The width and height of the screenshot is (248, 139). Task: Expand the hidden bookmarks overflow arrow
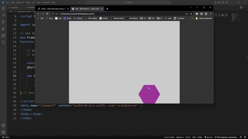tap(192, 19)
